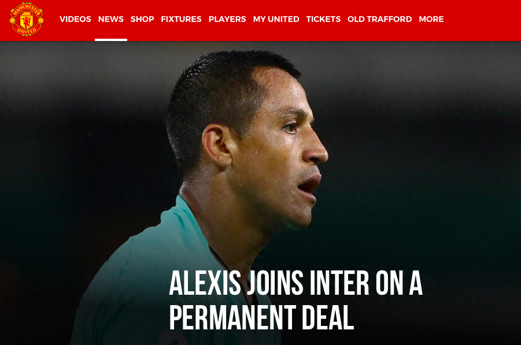This screenshot has width=521, height=345.
Task: Open the FIXTURES menu item
Action: tap(181, 19)
